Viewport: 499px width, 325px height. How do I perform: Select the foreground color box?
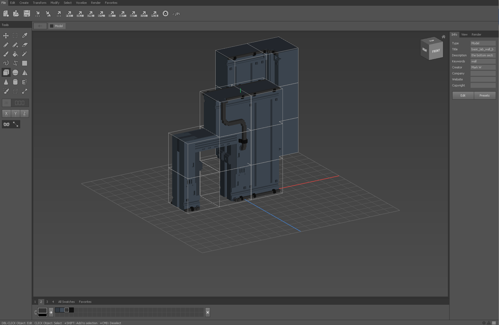[x=42, y=310]
